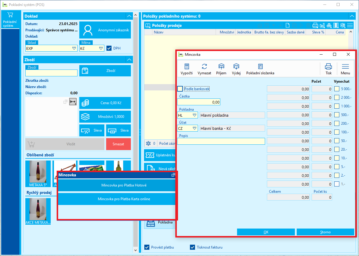The image size is (359, 256).
Task: Click the Počet field for 5 000.-
Action: [322, 89]
